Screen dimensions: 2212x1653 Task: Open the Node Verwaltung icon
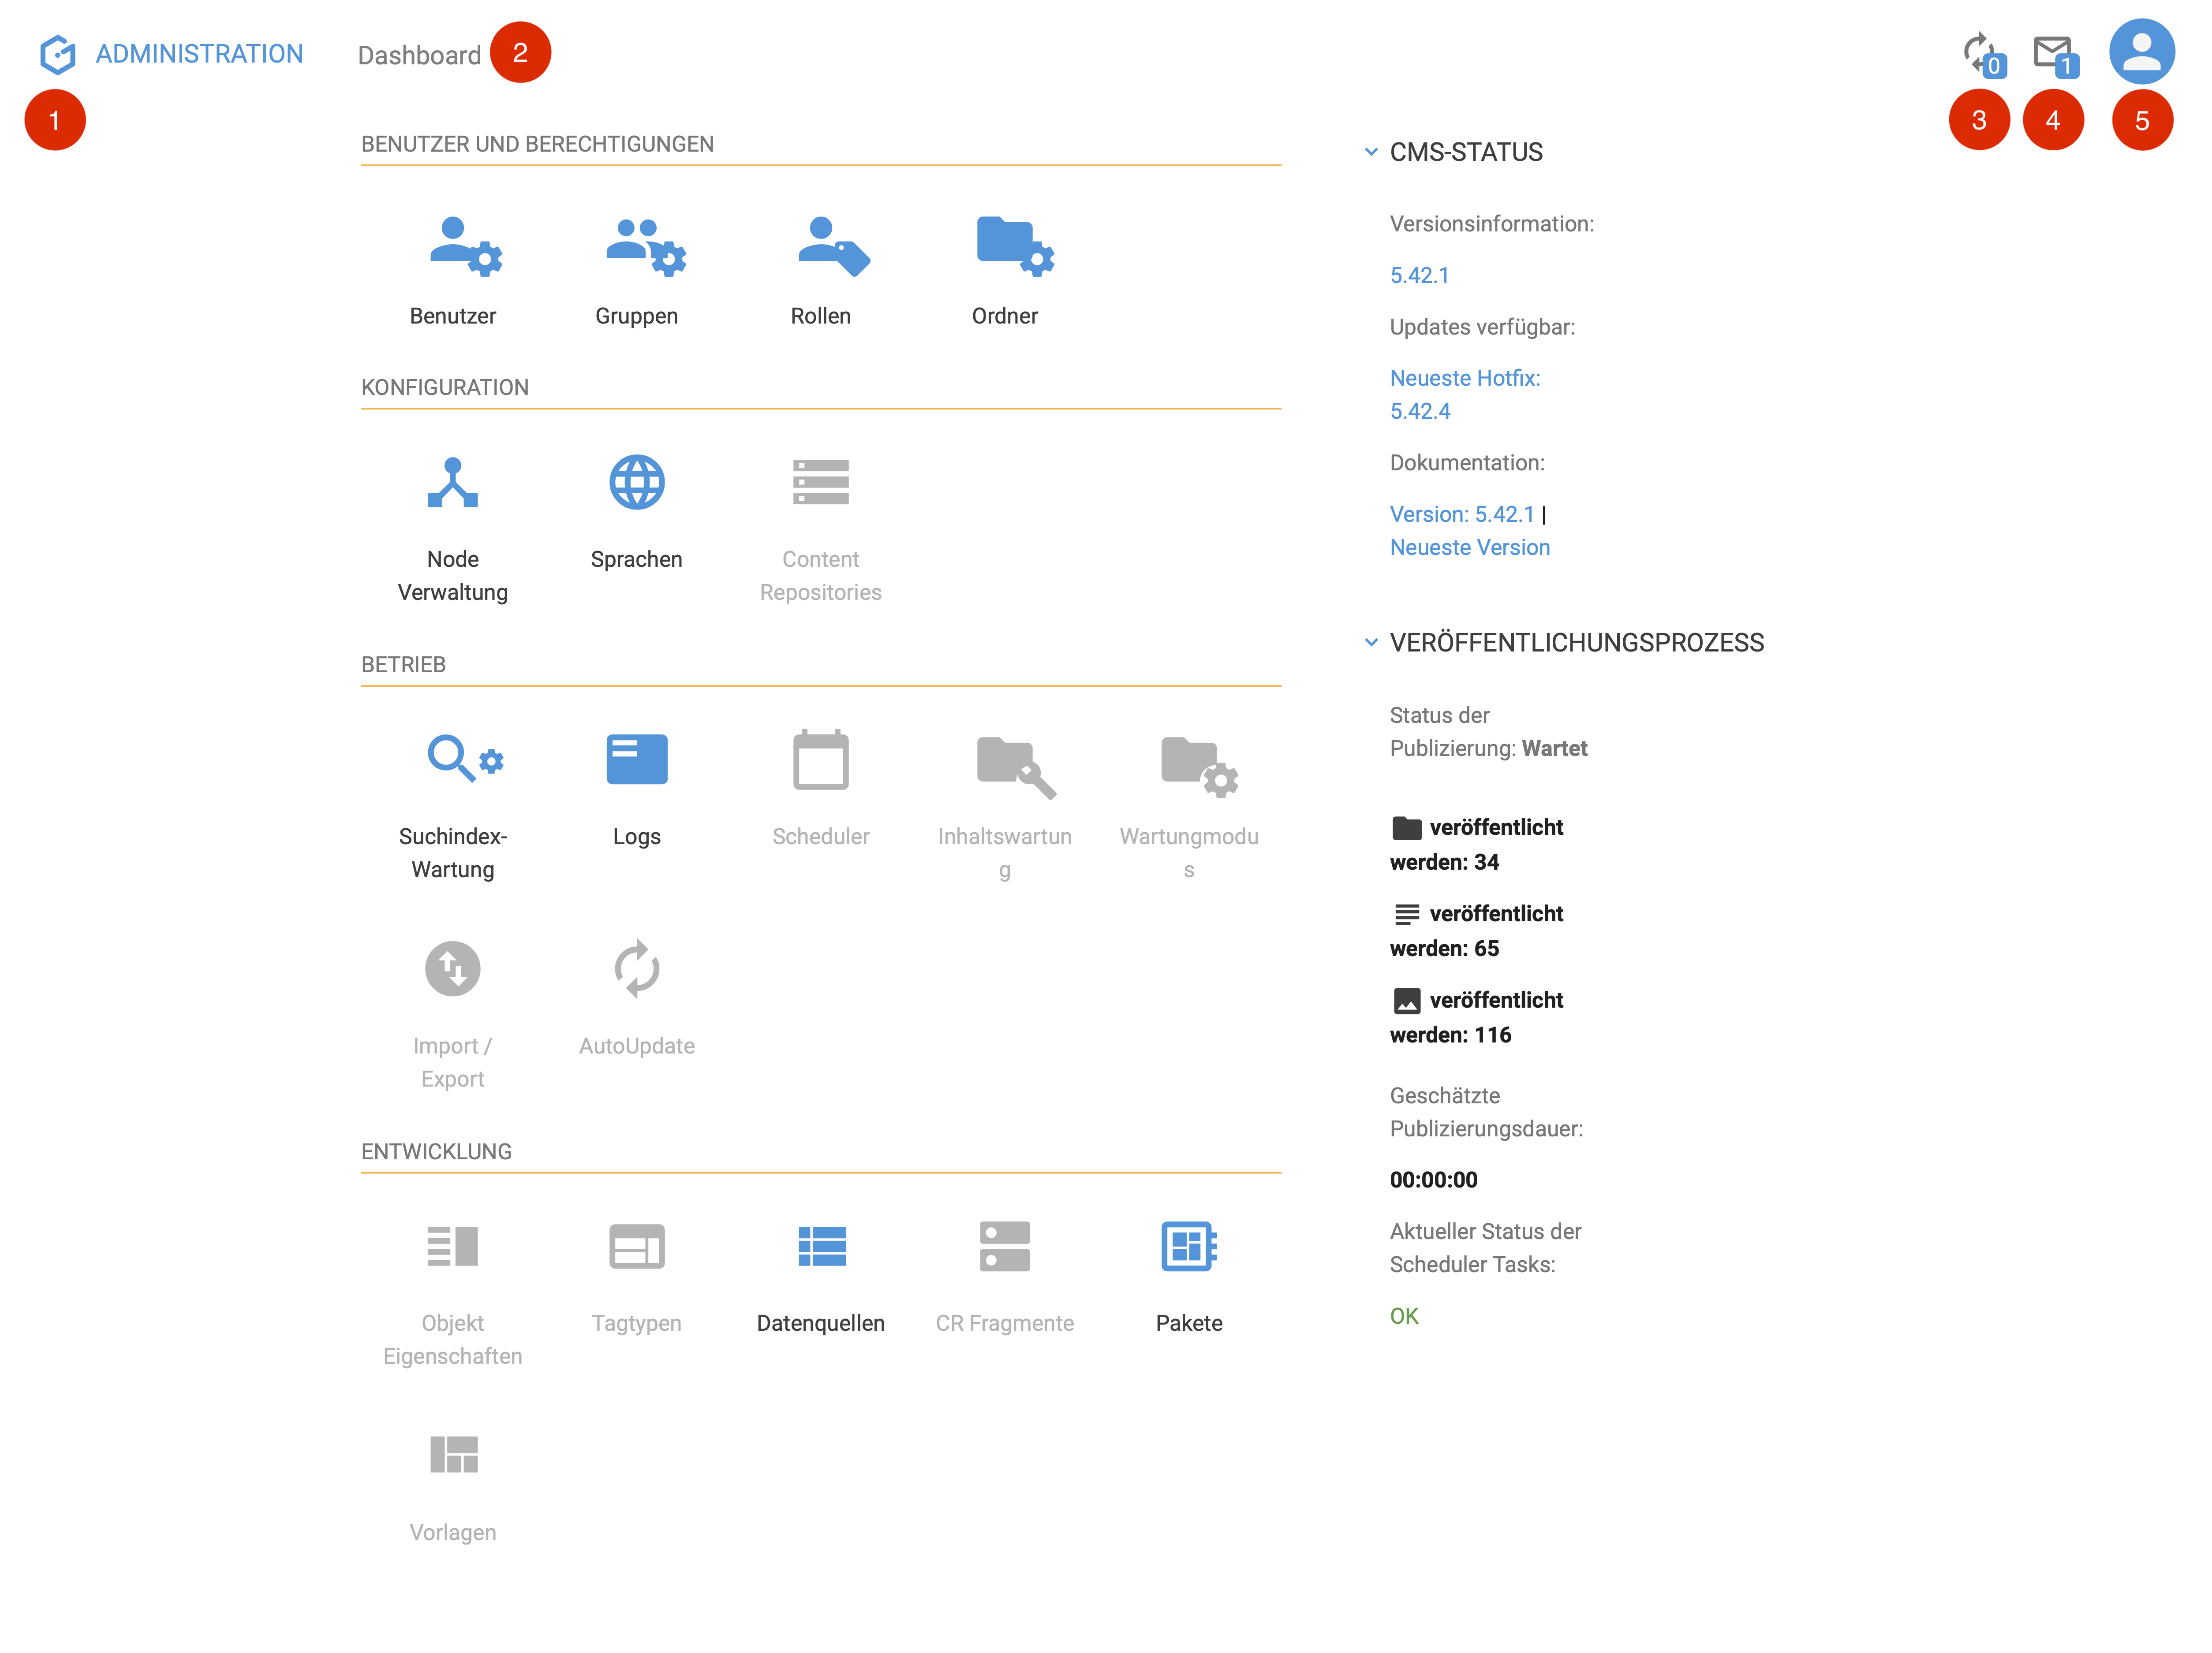(453, 483)
